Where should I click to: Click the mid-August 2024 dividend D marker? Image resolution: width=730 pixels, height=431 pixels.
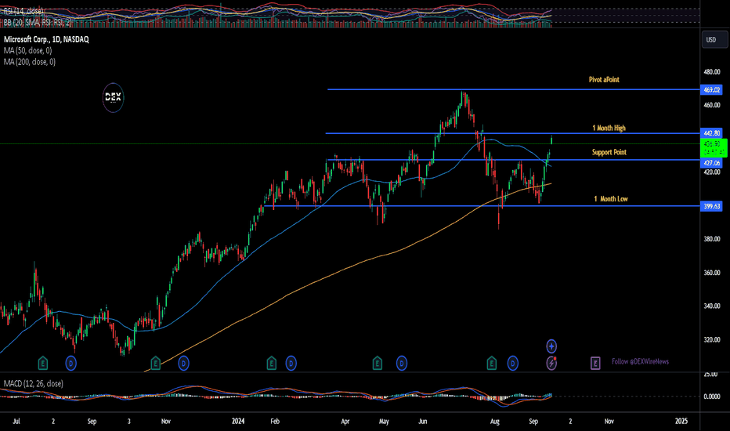(x=512, y=363)
